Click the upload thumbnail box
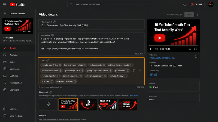The width and height of the screenshot is (218, 122). [x=48, y=104]
